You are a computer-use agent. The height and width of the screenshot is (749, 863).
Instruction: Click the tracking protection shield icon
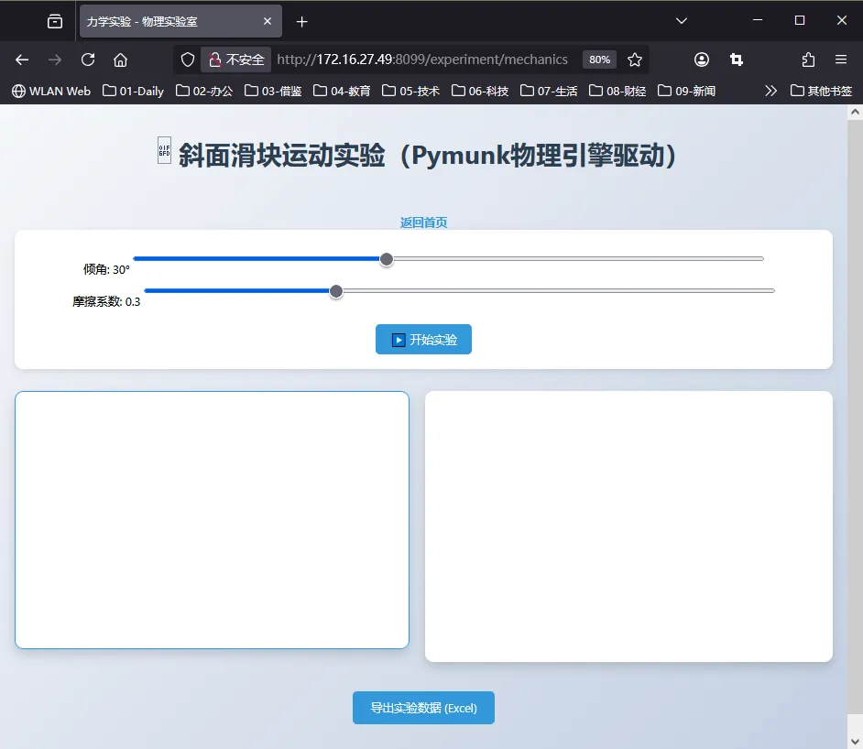188,60
